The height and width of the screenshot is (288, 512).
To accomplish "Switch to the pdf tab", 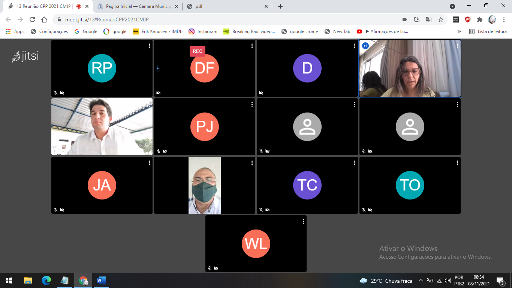I will tap(225, 6).
